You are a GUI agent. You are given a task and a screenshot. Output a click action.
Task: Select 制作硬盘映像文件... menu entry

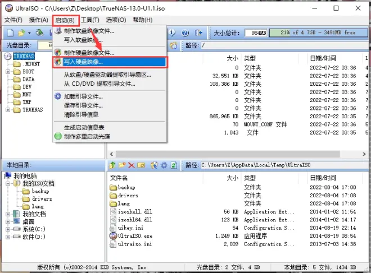(x=110, y=52)
